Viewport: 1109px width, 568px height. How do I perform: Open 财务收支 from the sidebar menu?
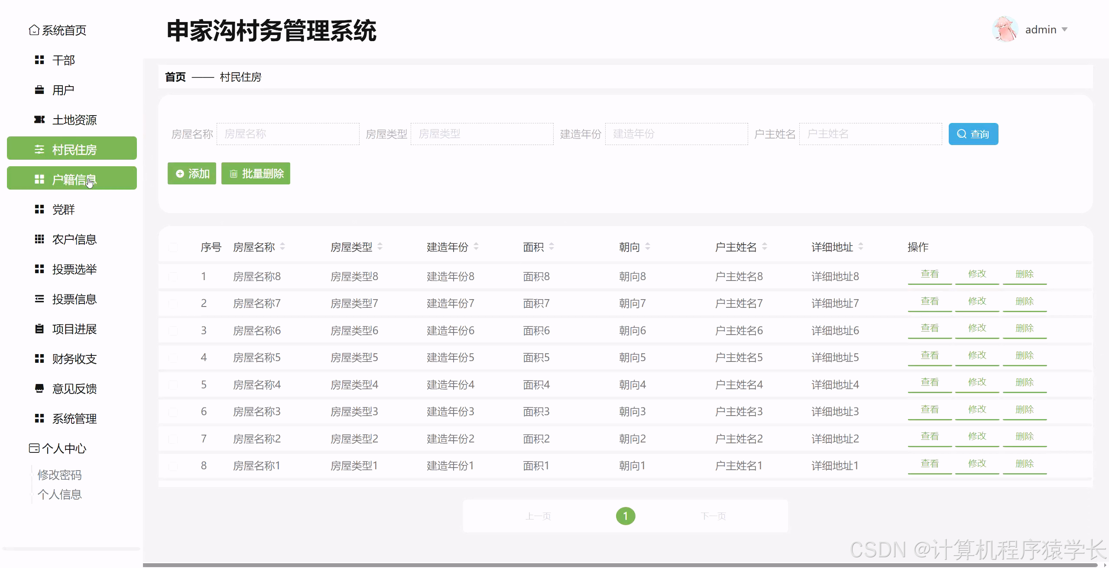(x=74, y=359)
